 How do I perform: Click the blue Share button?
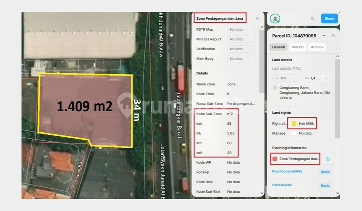tap(329, 18)
